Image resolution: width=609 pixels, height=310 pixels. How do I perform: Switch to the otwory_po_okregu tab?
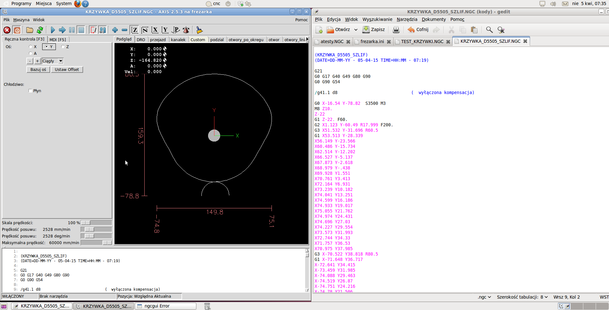(x=246, y=40)
